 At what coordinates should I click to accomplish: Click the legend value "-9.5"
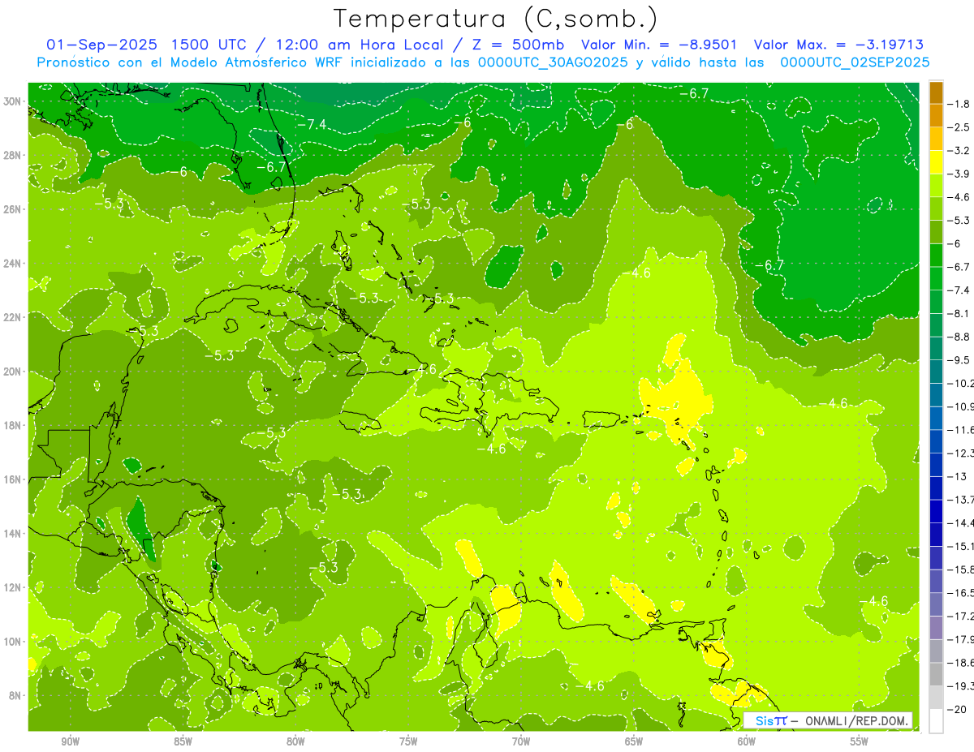(x=960, y=359)
